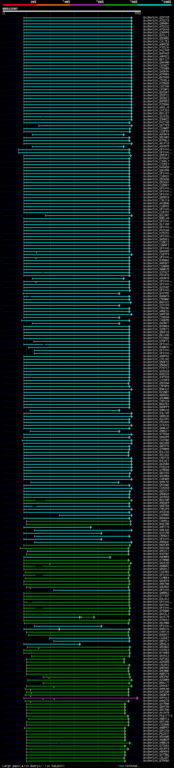Select hit label UniRef100_P06104

click(156, 467)
